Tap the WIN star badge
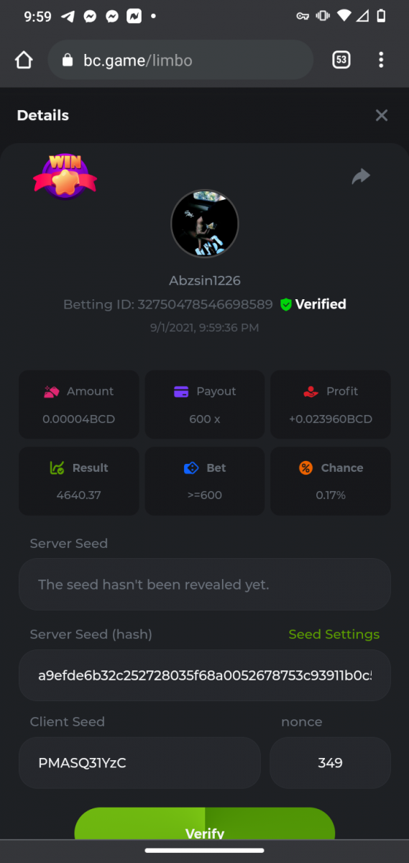This screenshot has width=409, height=863. coord(65,176)
